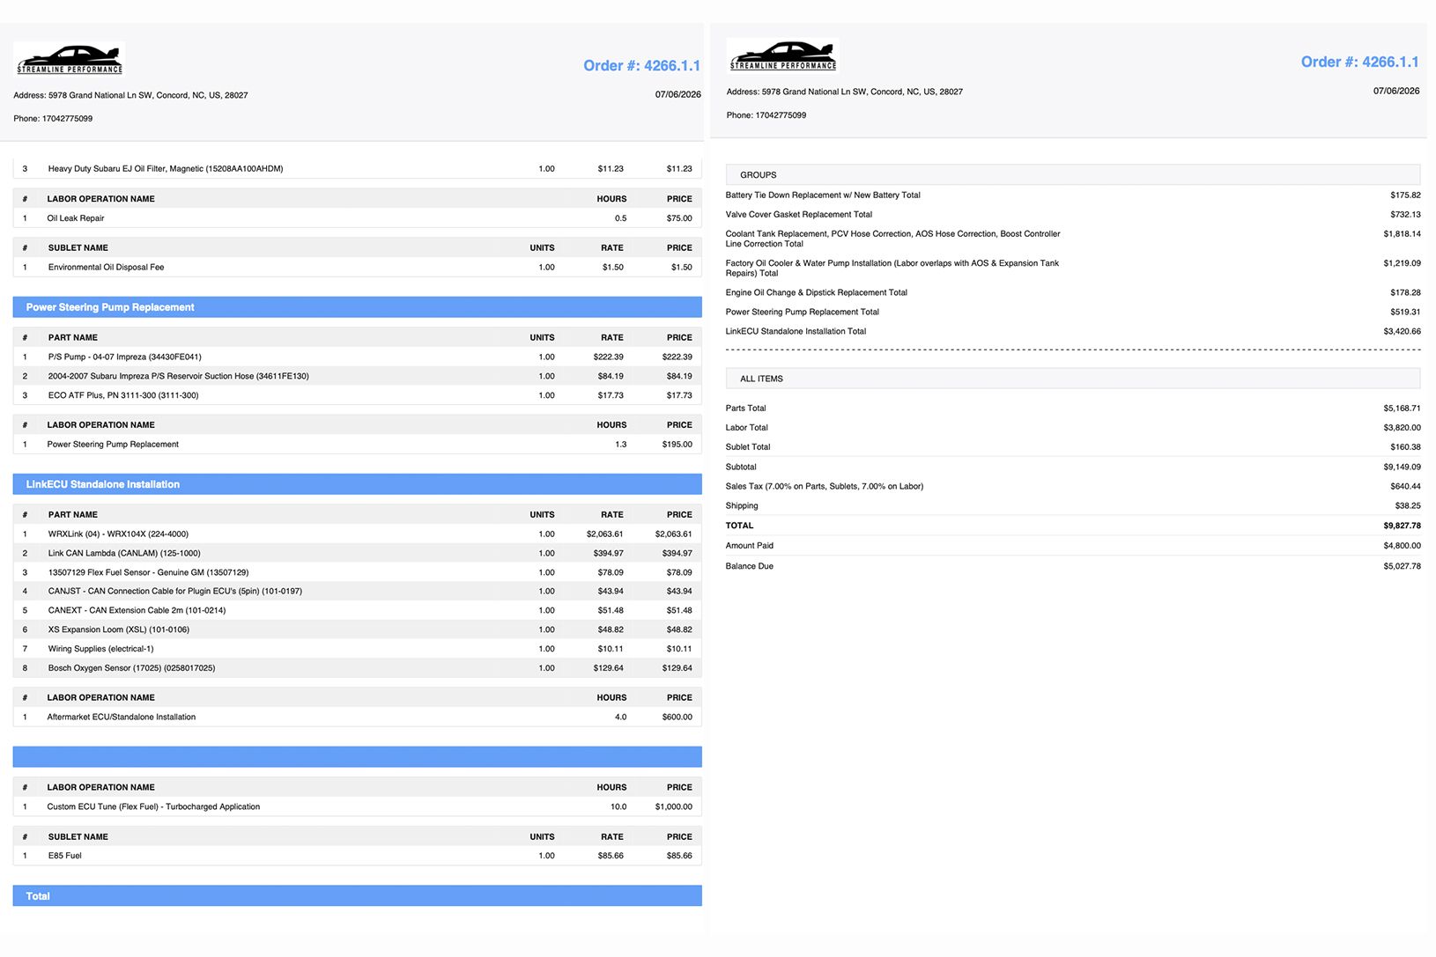Select the Parts Total line
Viewport: 1436px width, 957px height.
(1073, 409)
